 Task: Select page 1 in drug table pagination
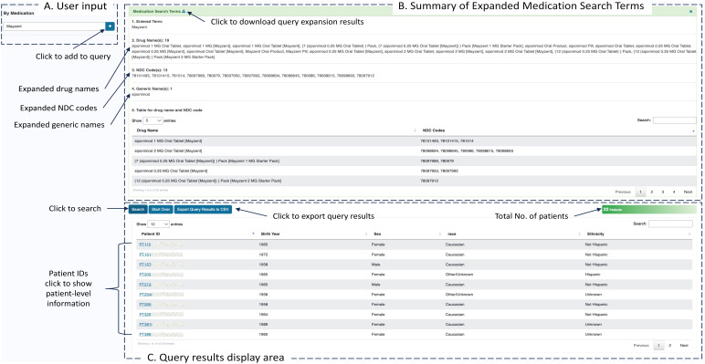[640, 192]
